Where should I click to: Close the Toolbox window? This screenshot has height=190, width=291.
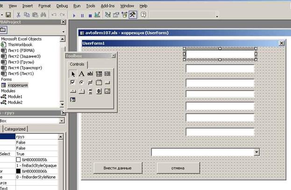114,56
